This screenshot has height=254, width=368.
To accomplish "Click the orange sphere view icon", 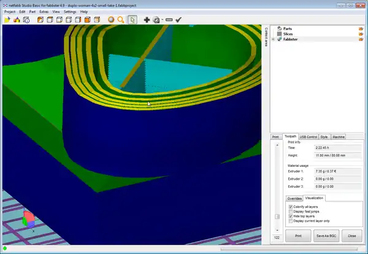I will (111, 20).
